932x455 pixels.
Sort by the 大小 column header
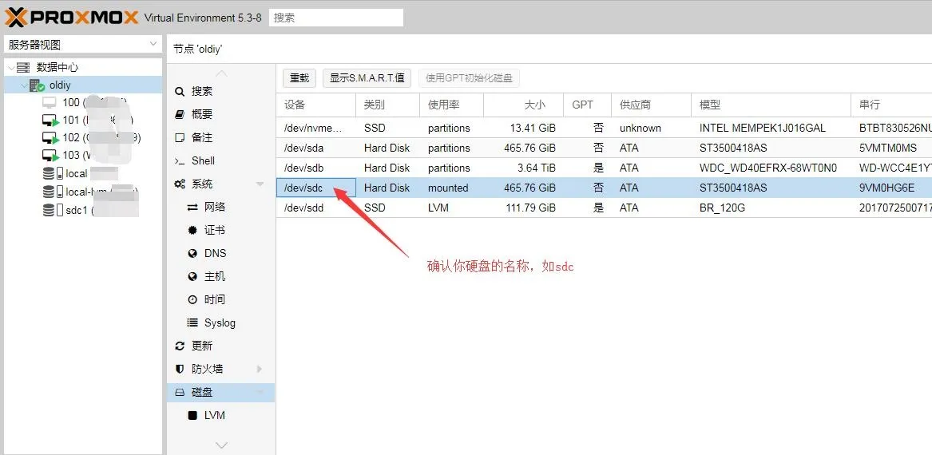coord(523,105)
